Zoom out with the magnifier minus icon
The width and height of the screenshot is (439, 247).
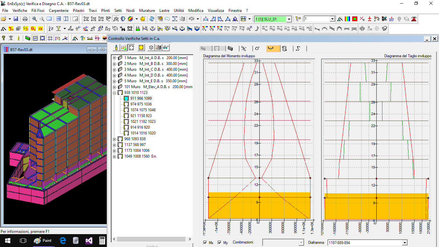tap(42, 19)
